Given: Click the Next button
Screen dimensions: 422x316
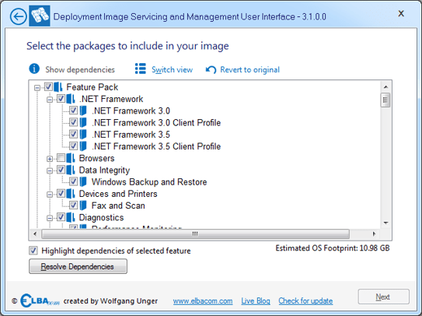Looking at the screenshot, I should tap(383, 297).
